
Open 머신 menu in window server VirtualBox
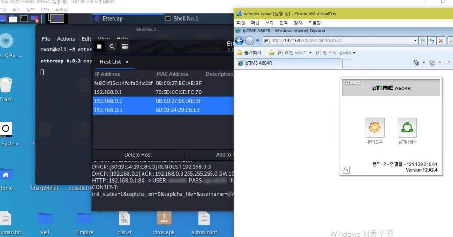click(255, 23)
